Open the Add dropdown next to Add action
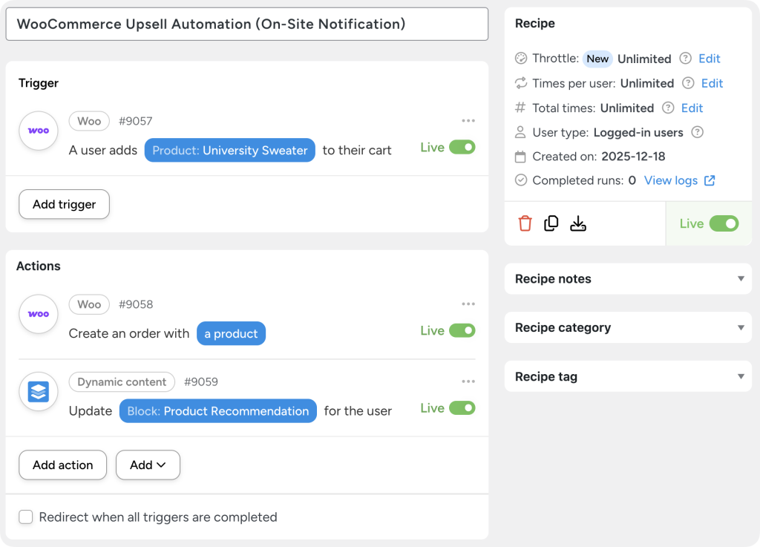Screen dimensions: 760x547 click(x=148, y=465)
